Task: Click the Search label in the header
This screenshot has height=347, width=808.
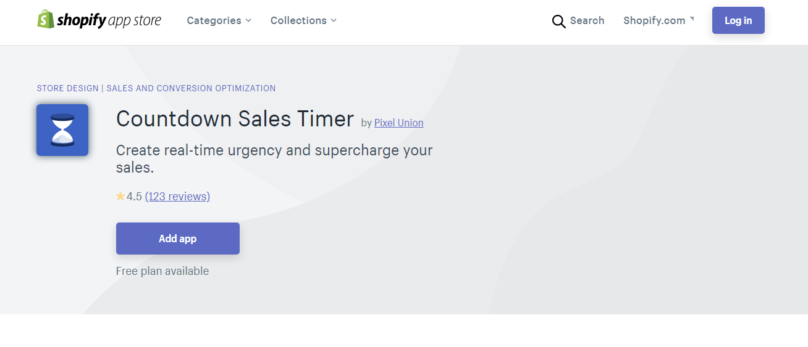Action: coord(587,20)
